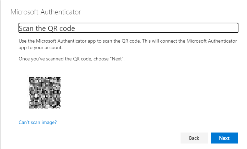Go back with the Back button

click(194, 138)
